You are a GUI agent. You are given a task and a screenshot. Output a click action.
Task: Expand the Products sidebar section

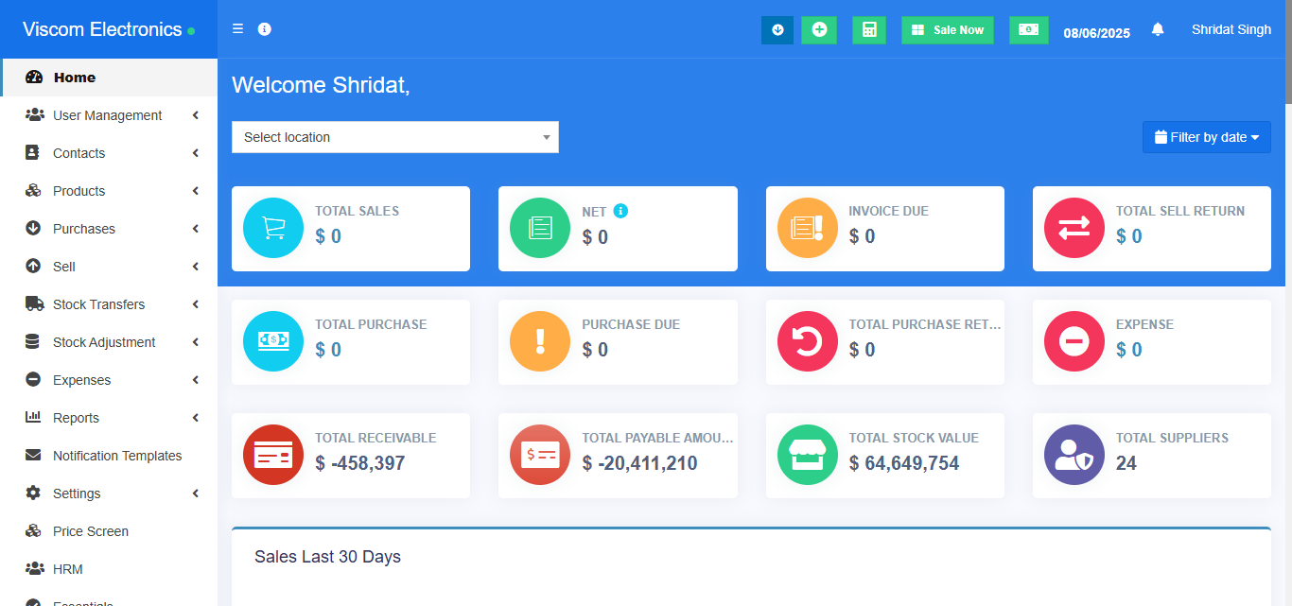(79, 191)
